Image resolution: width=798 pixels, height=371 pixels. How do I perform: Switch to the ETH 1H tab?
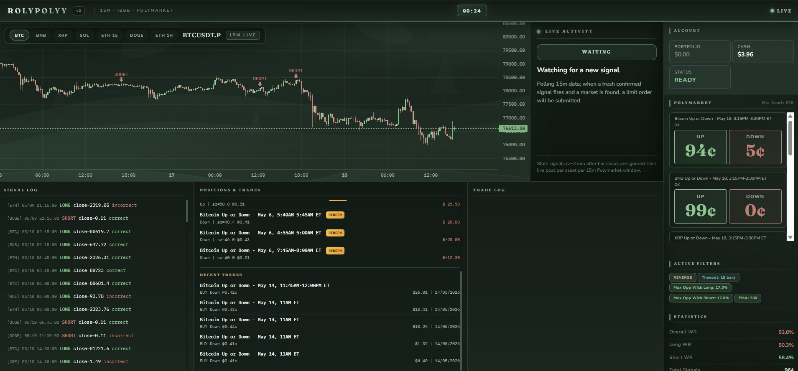point(164,35)
